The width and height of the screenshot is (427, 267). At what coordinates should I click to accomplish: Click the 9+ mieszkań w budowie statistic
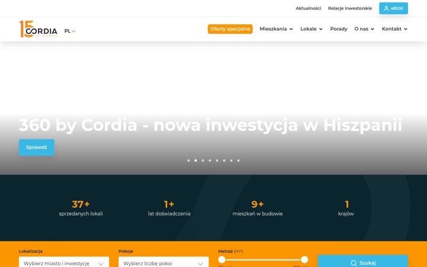tap(257, 208)
